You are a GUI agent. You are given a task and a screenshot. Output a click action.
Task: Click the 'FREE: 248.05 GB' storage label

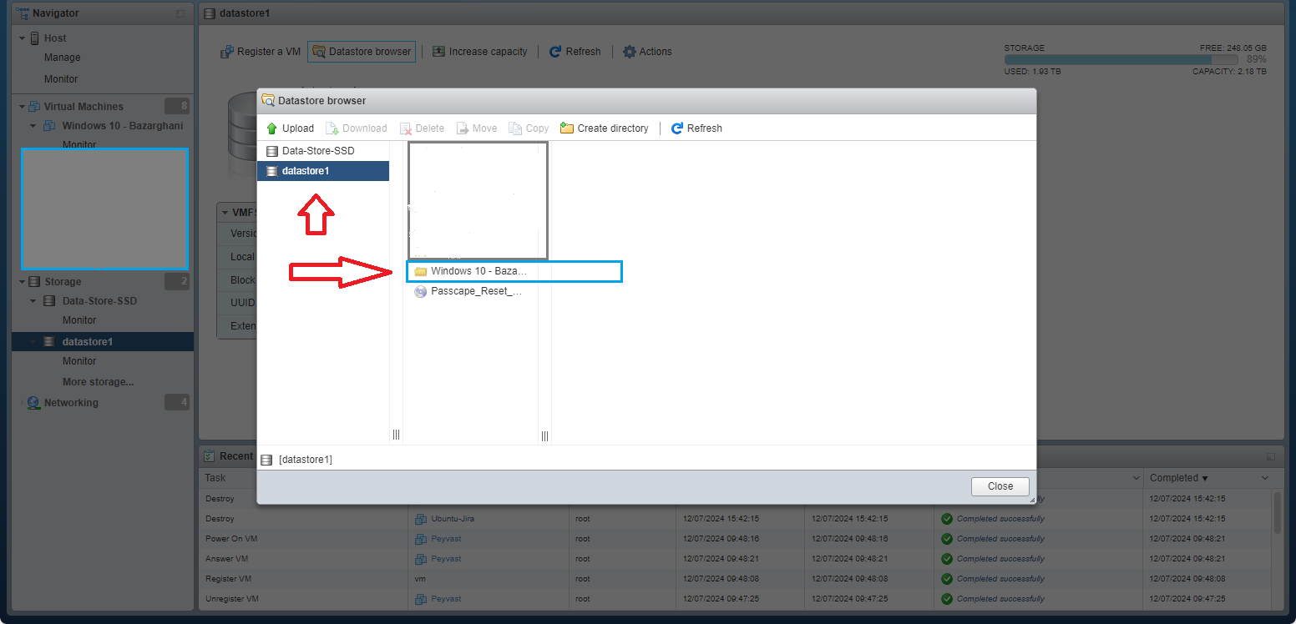(x=1233, y=48)
